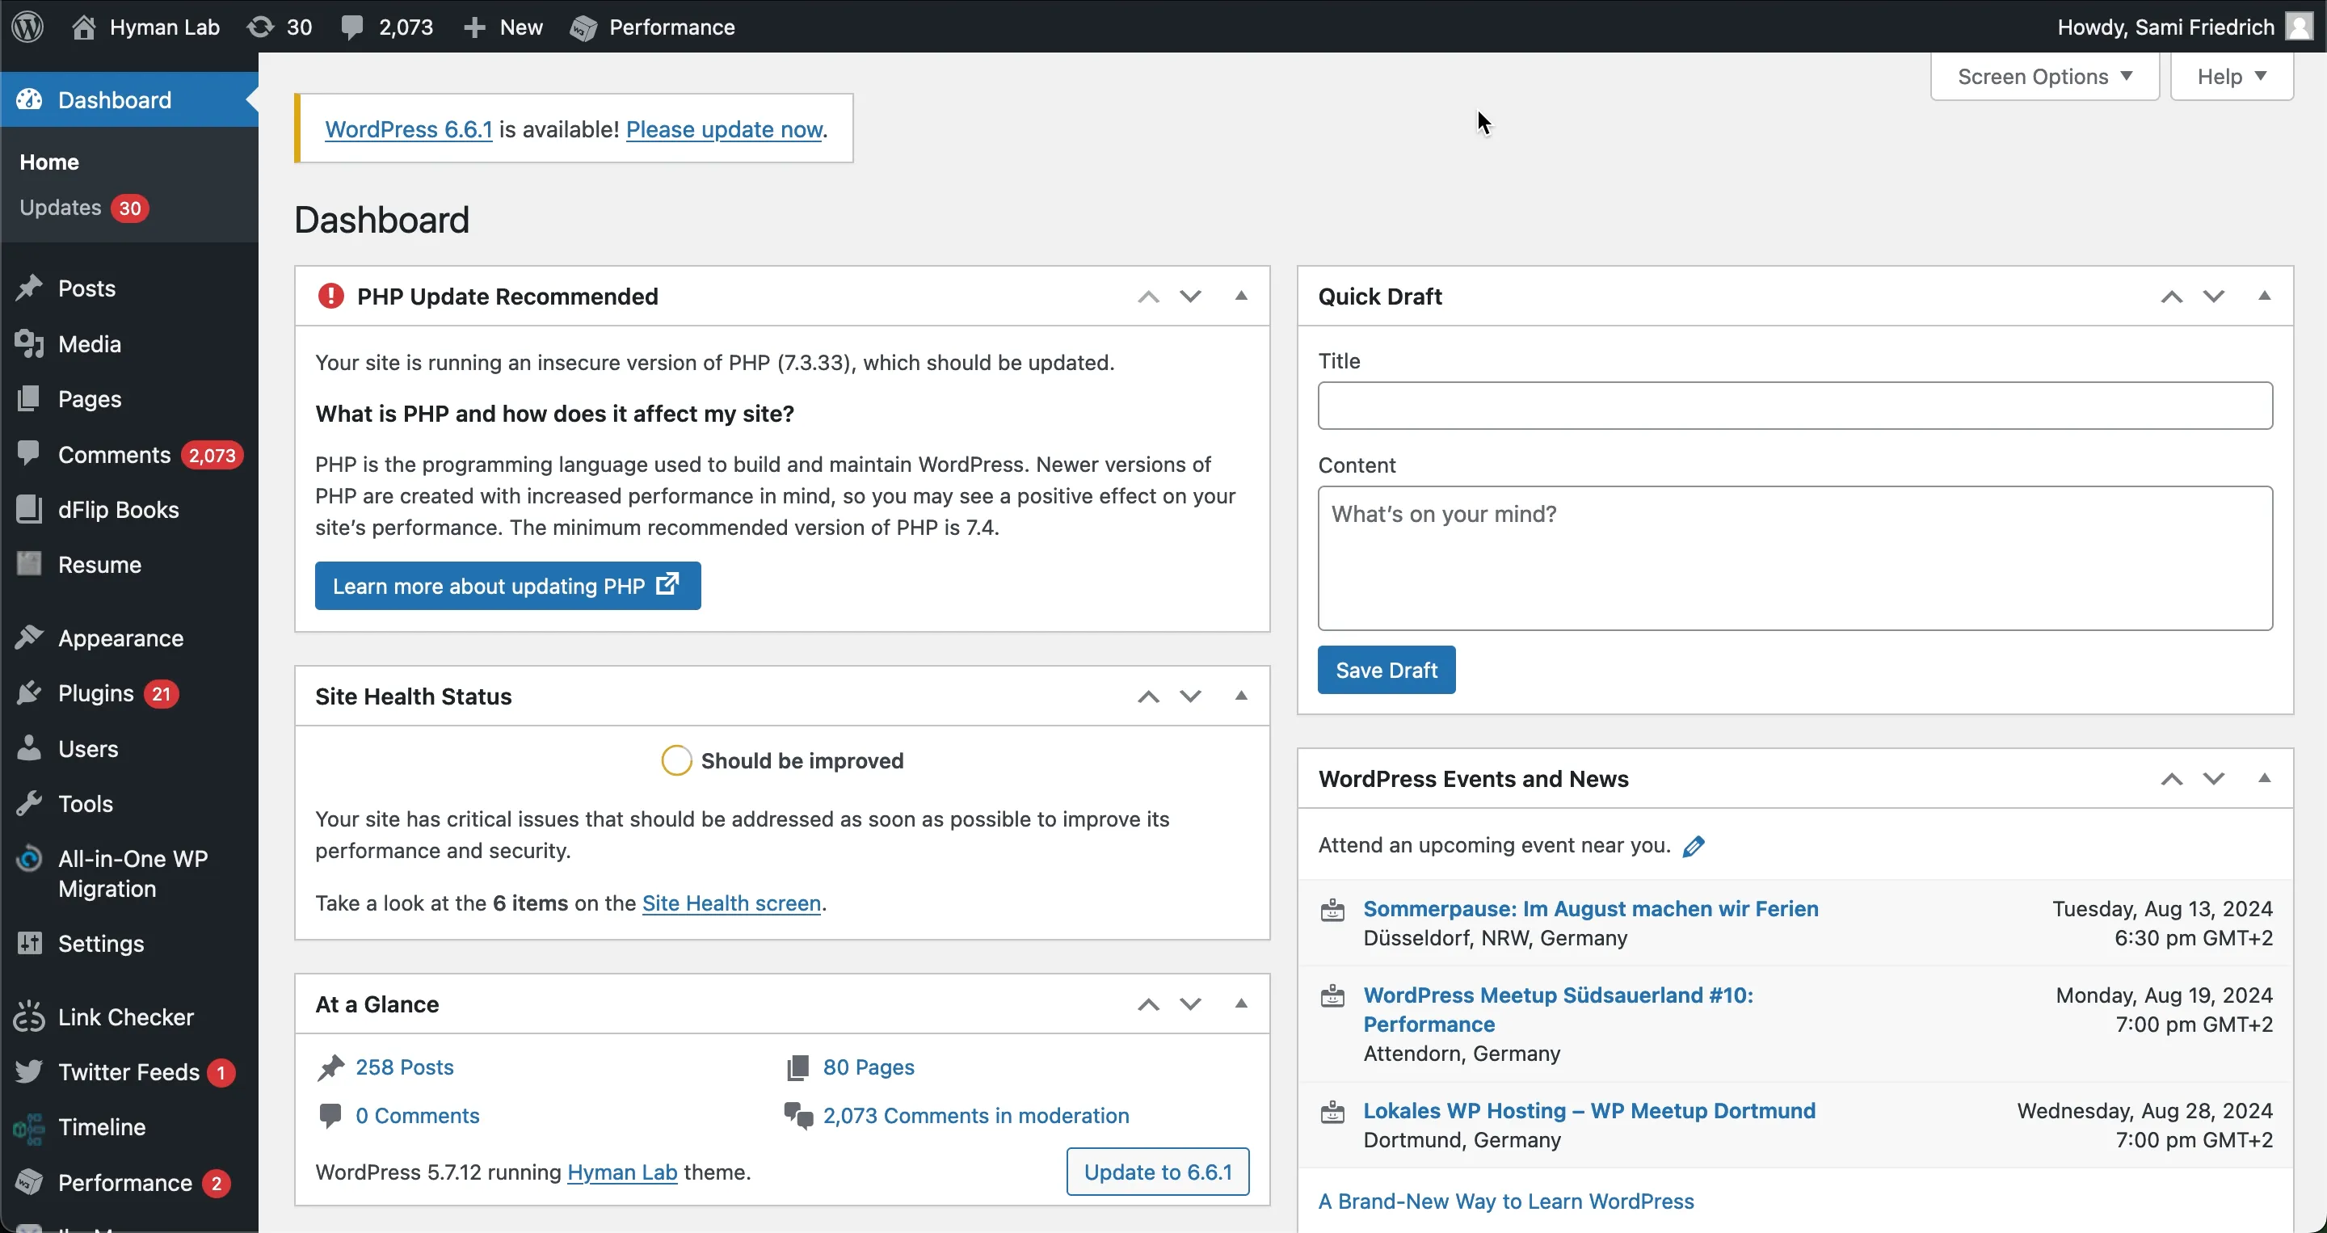Click WordPress 6.6.1 link in notice
2327x1233 pixels.
(408, 129)
